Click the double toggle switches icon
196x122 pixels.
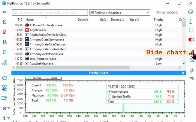(4, 88)
